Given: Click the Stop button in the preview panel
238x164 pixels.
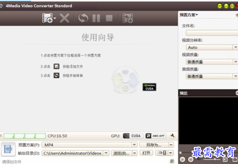Looking at the screenshot, I should [x=191, y=160].
